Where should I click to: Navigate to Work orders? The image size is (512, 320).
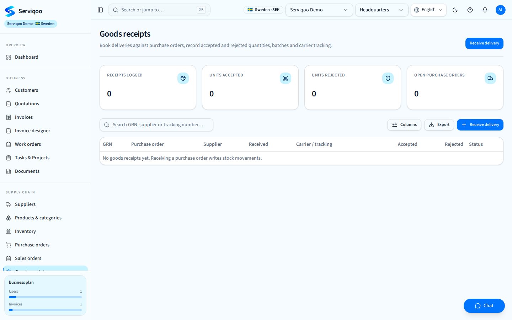pos(45,144)
